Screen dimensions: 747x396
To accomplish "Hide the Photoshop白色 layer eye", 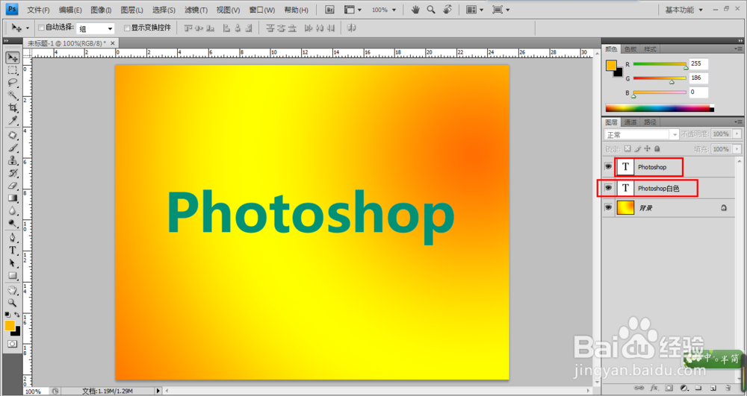I will click(x=608, y=188).
